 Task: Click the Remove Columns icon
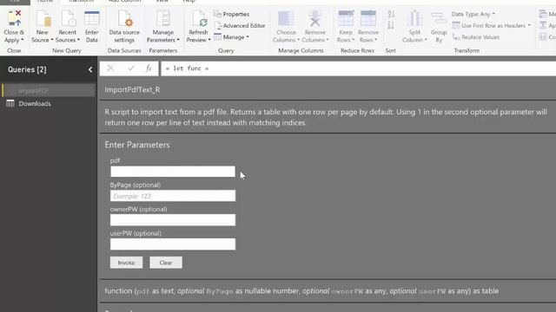tap(314, 18)
